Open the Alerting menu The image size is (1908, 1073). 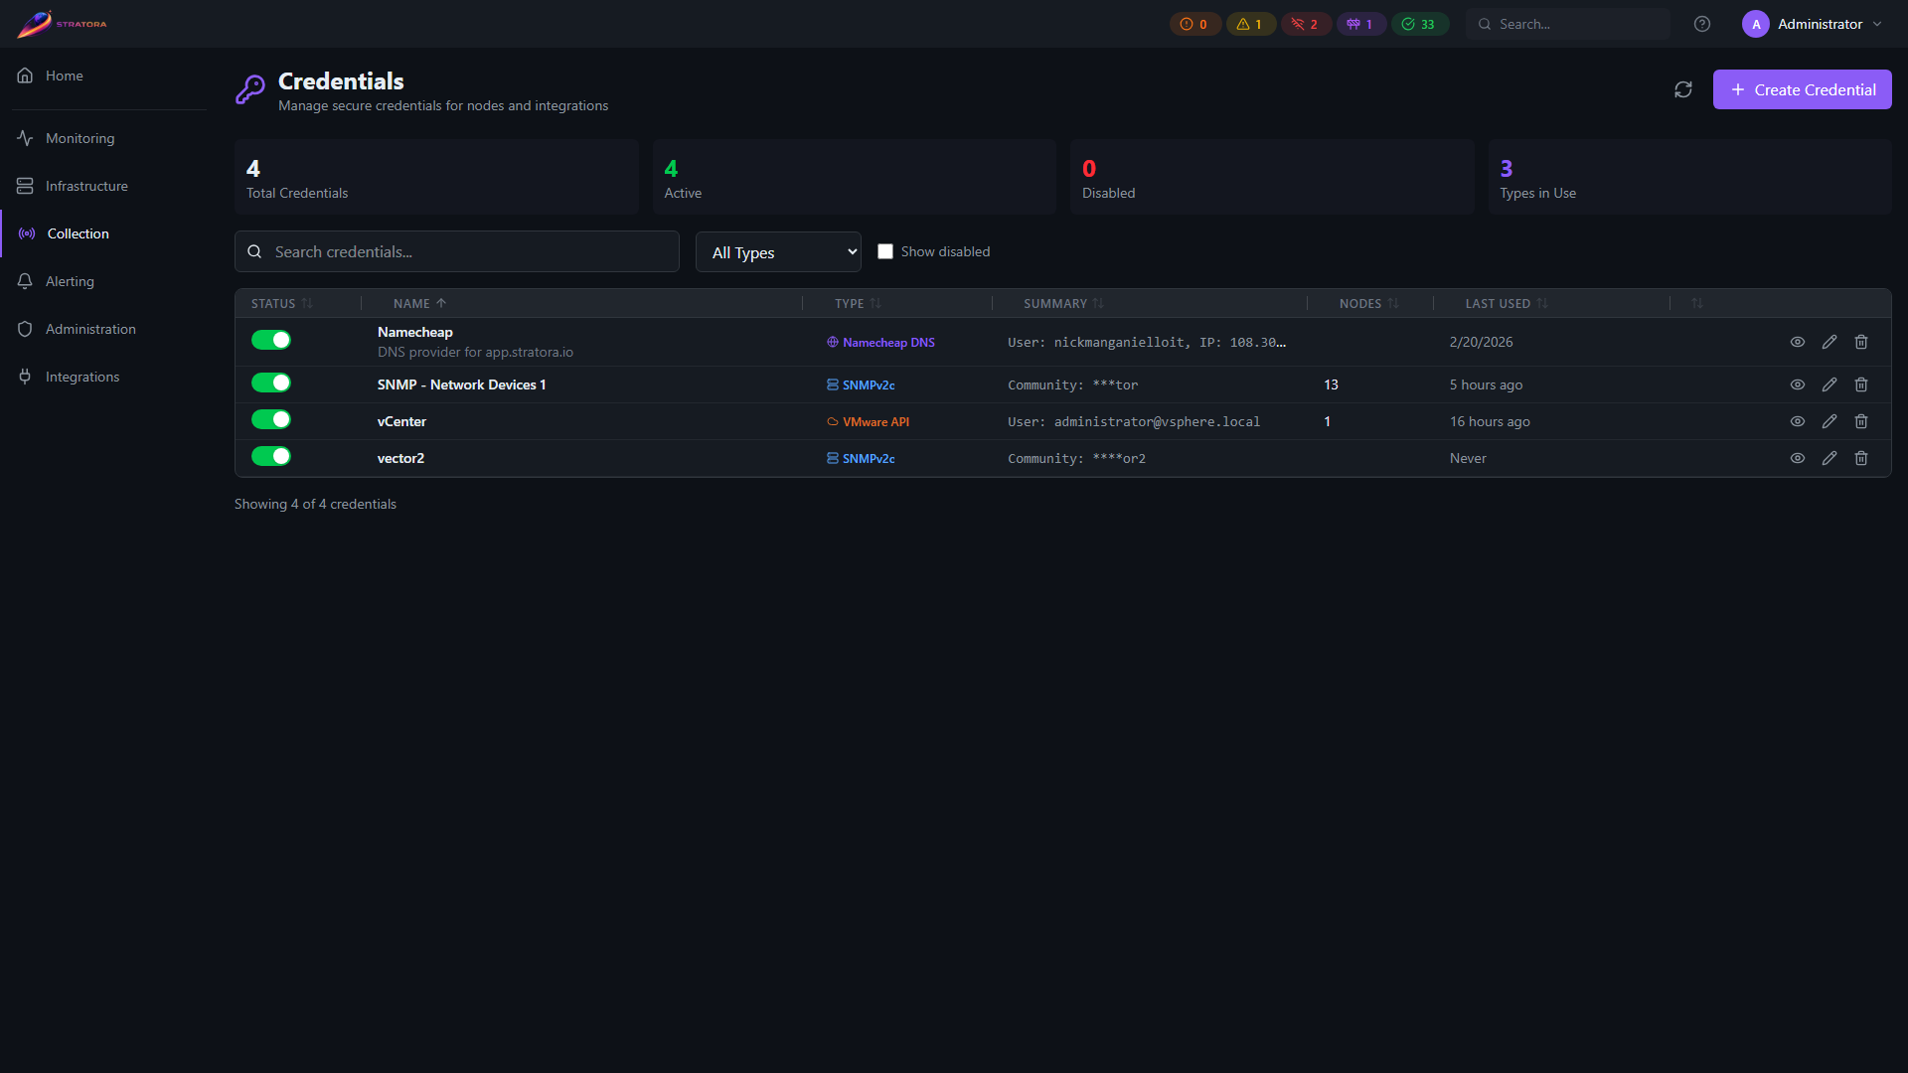pos(70,281)
